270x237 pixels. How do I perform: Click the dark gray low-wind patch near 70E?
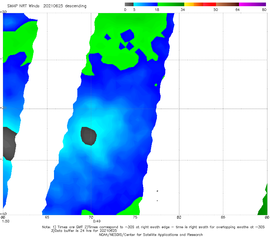pos(89,136)
